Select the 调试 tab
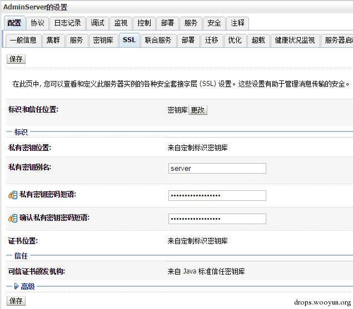This screenshot has height=309, width=353. coord(97,23)
